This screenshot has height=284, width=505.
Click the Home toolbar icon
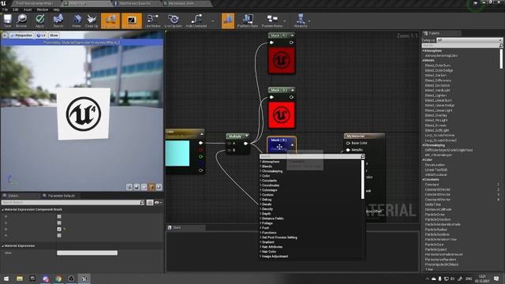(77, 21)
